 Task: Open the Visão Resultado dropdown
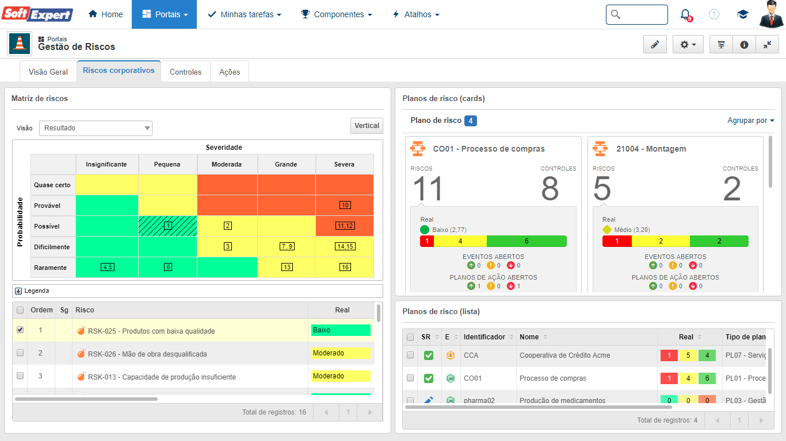click(x=96, y=128)
